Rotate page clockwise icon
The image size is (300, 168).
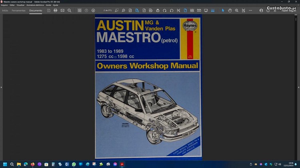click(x=164, y=10)
